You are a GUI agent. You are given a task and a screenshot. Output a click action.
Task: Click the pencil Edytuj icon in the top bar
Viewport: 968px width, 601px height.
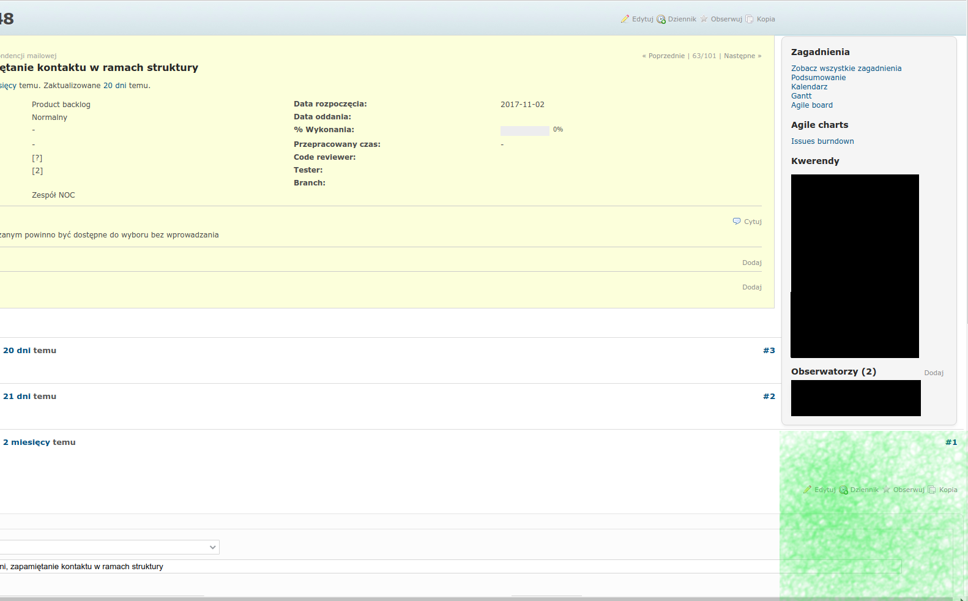[625, 19]
